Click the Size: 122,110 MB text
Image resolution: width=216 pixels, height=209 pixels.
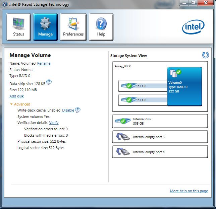pyautogui.click(x=23, y=90)
